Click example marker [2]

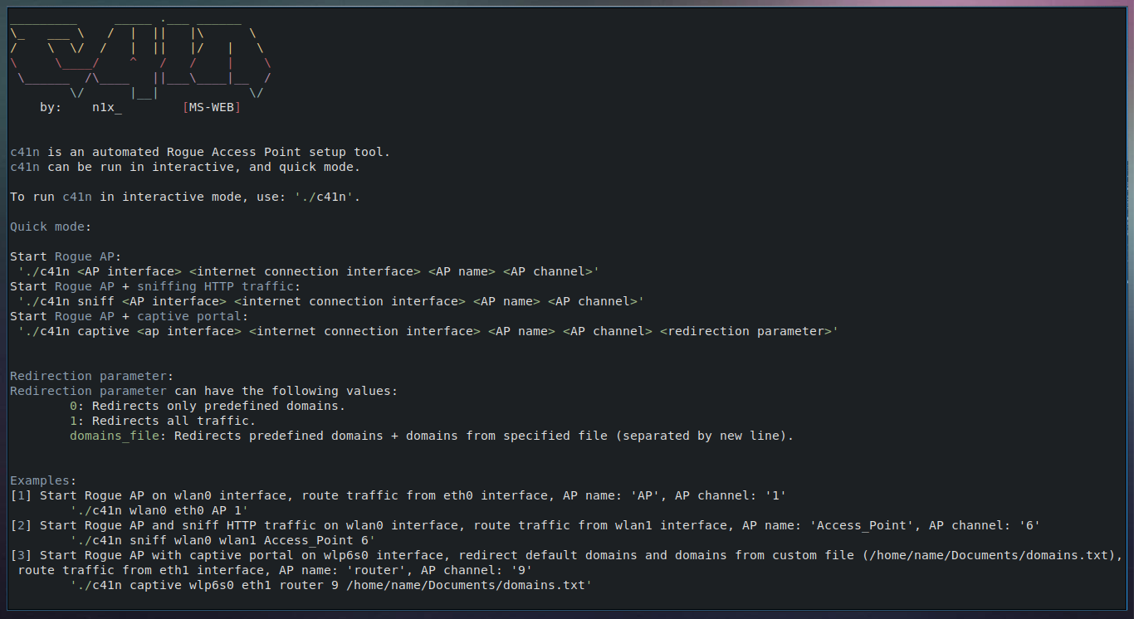coord(21,525)
